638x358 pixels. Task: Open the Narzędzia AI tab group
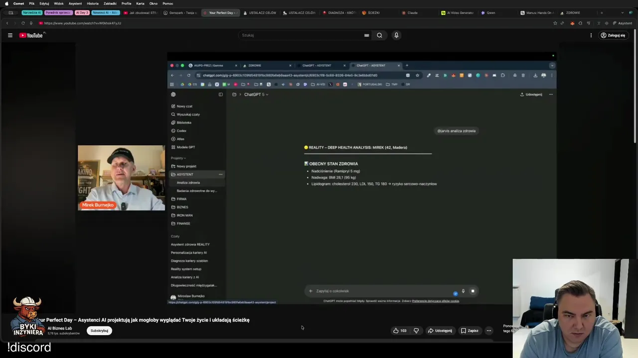pos(32,12)
